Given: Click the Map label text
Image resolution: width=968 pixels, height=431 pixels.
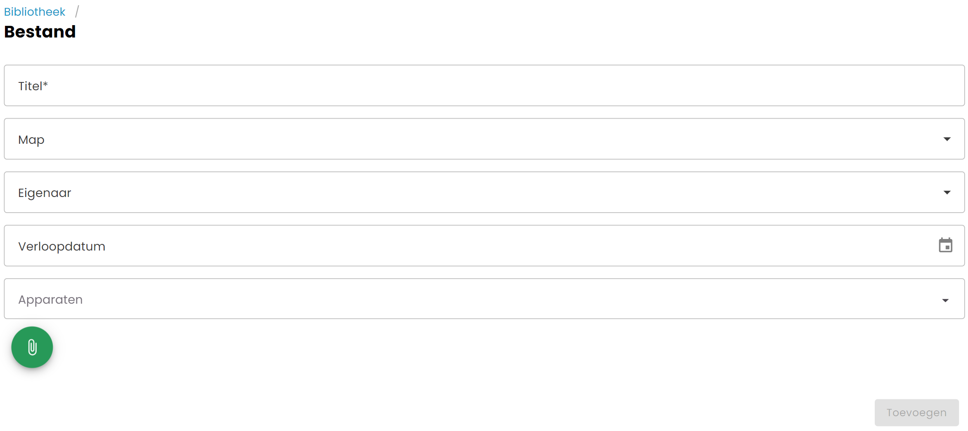Looking at the screenshot, I should coord(31,140).
